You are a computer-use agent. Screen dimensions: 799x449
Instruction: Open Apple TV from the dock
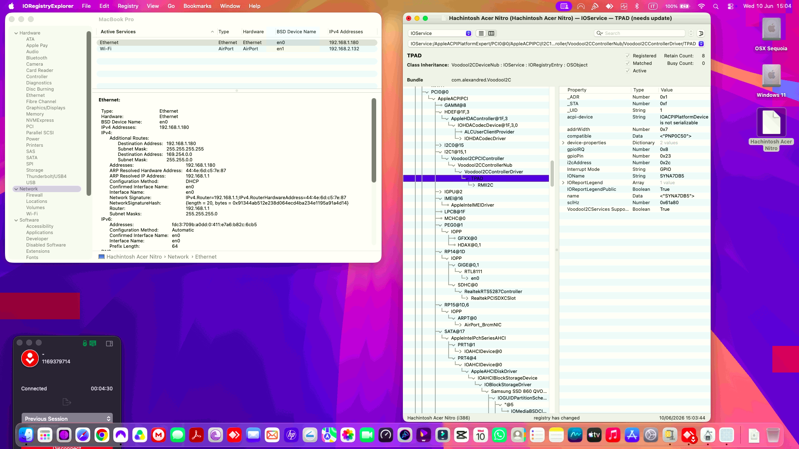[594, 435]
